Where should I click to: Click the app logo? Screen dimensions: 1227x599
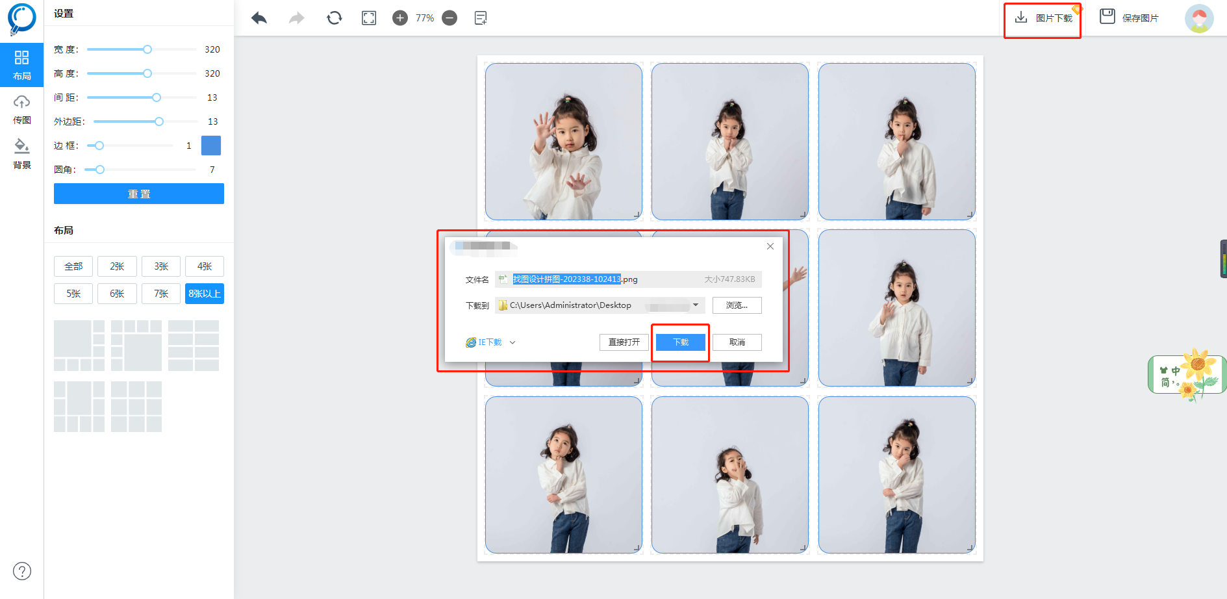point(21,19)
